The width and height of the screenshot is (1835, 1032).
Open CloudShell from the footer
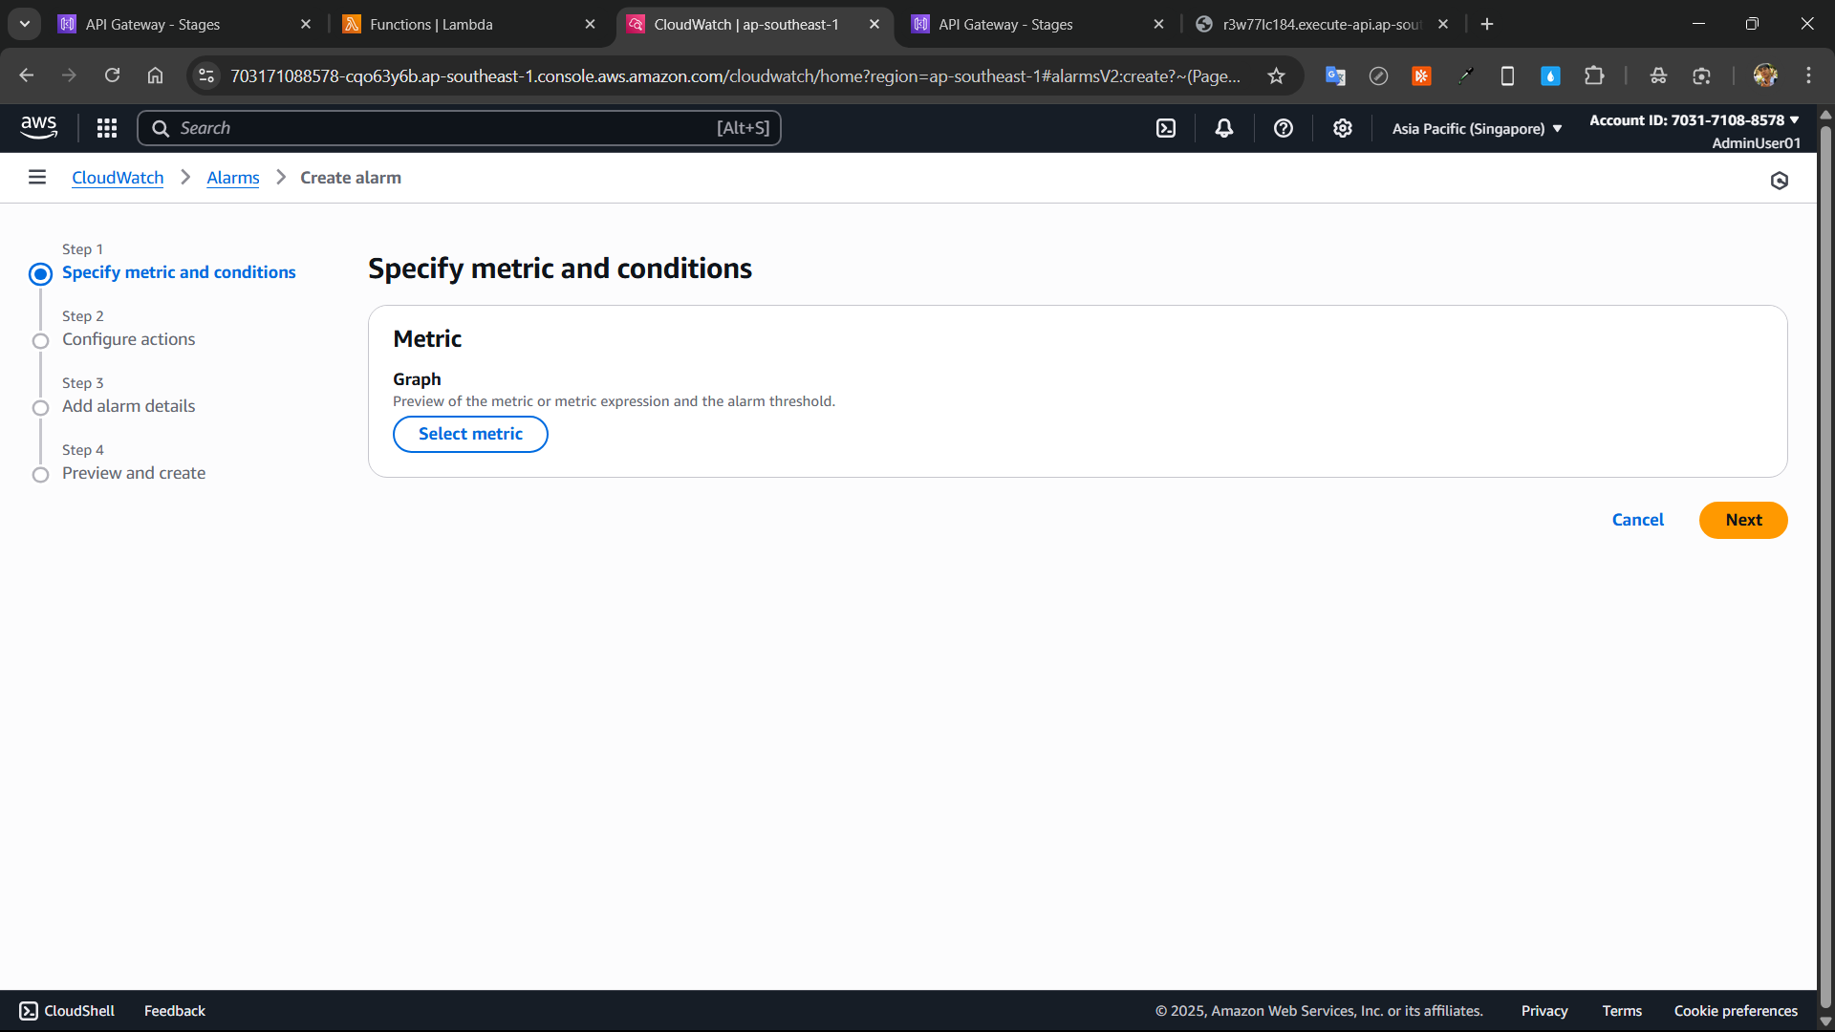click(x=67, y=1011)
